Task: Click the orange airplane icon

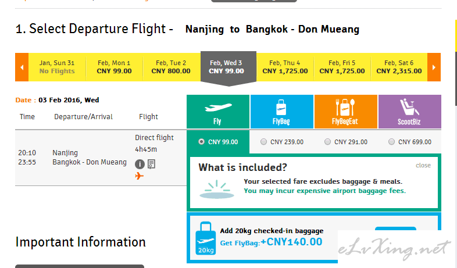Action: [140, 176]
